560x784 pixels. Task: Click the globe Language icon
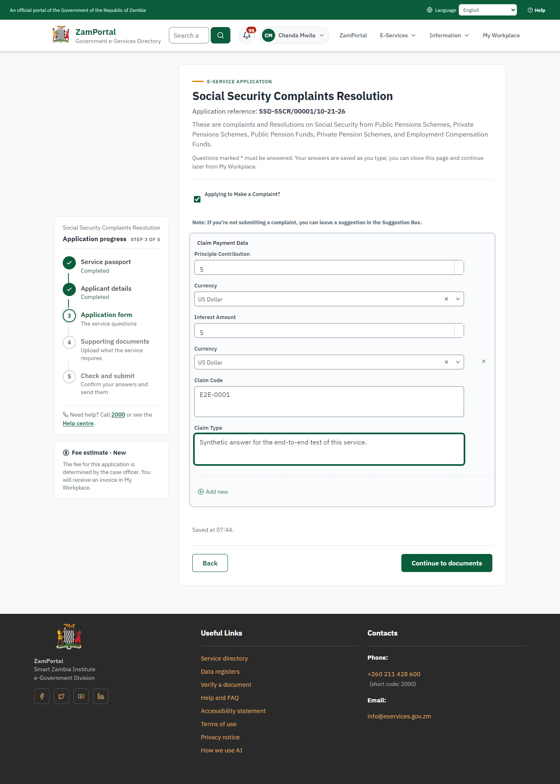tap(430, 10)
